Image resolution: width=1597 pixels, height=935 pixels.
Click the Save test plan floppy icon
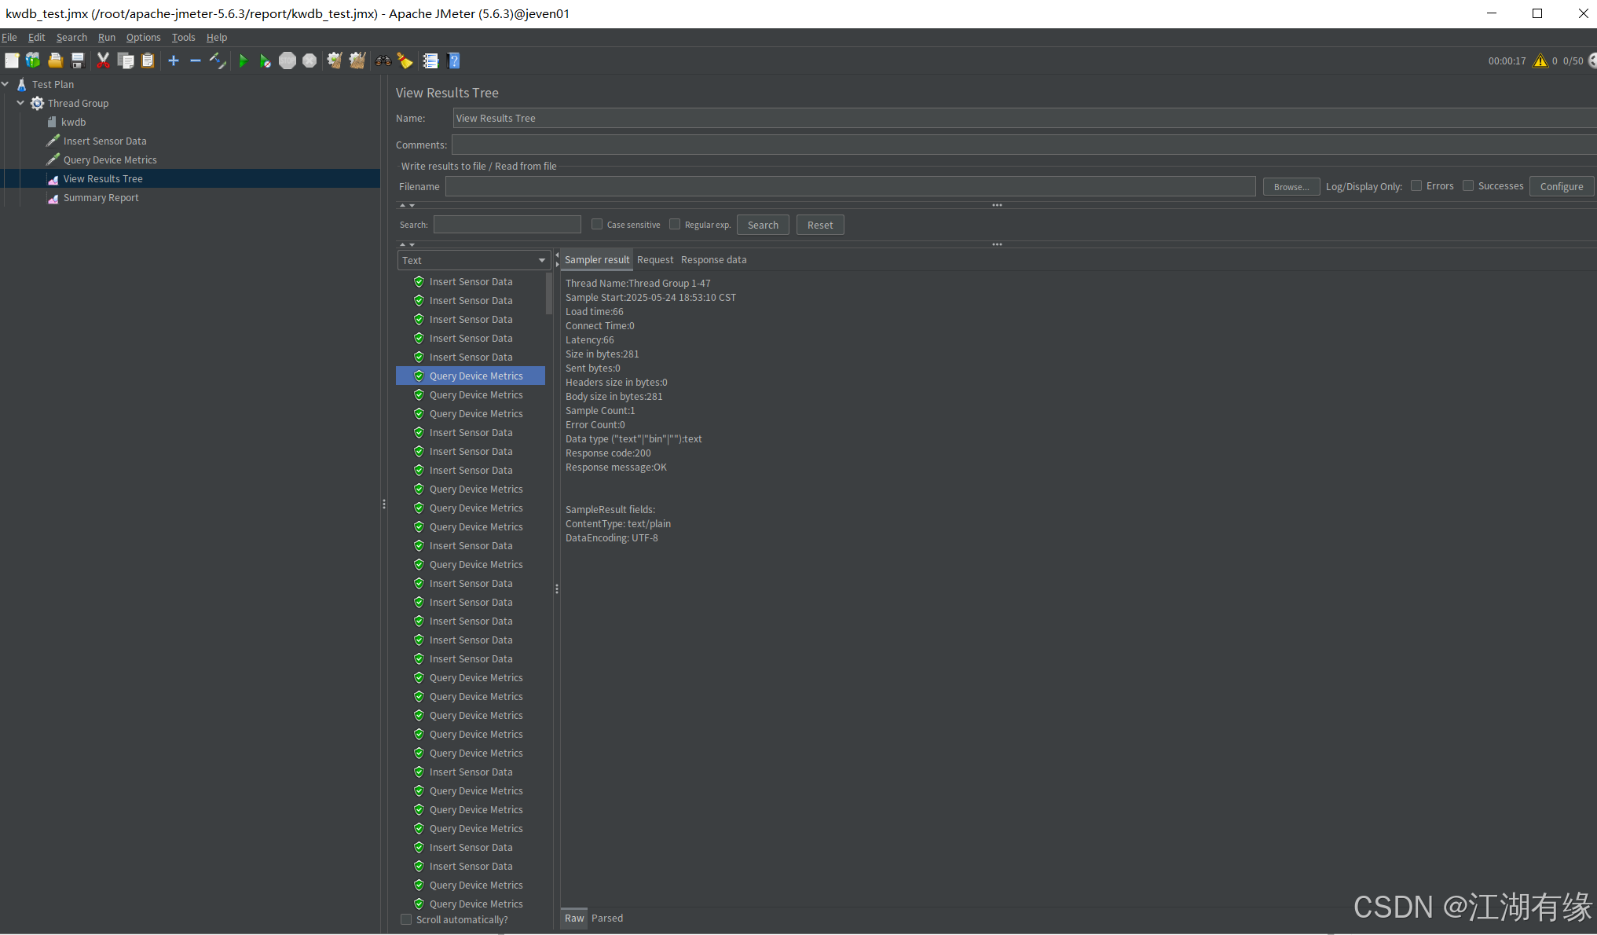[x=78, y=60]
